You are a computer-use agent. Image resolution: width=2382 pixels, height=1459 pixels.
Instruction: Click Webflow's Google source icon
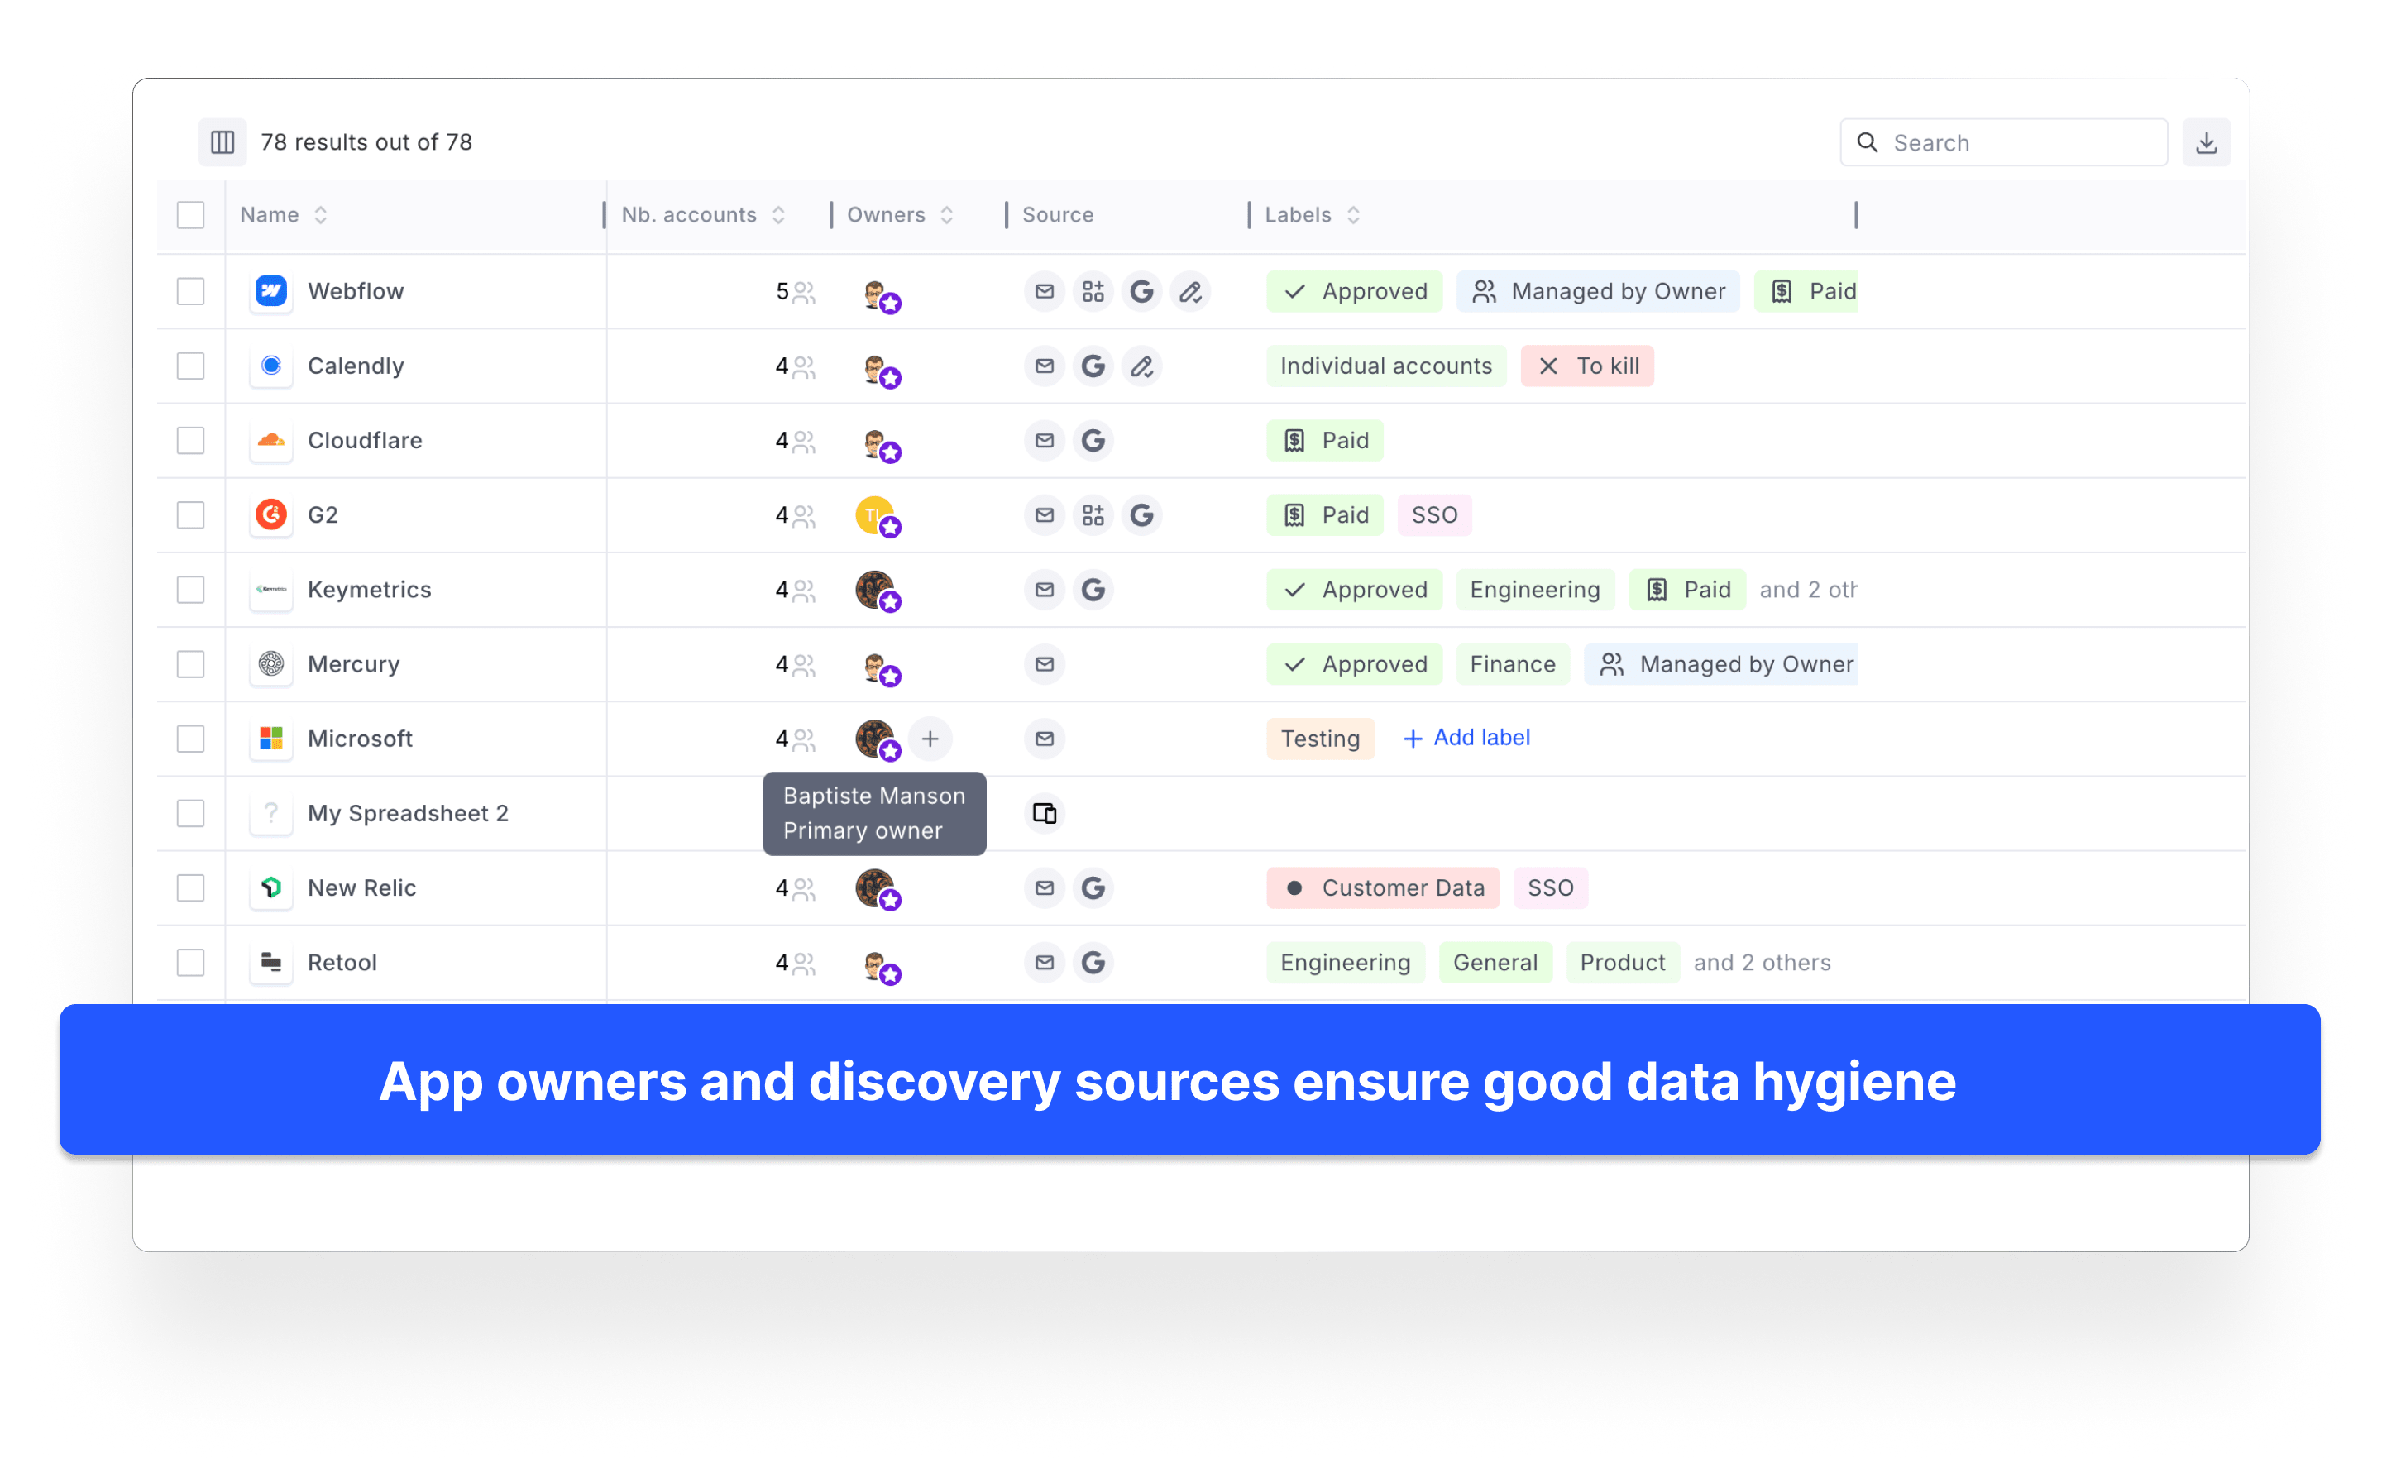click(1141, 291)
